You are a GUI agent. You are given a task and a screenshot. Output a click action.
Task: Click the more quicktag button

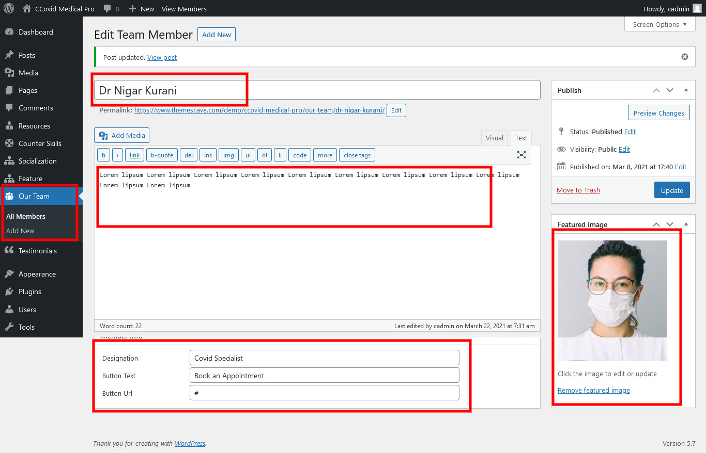pyautogui.click(x=325, y=155)
